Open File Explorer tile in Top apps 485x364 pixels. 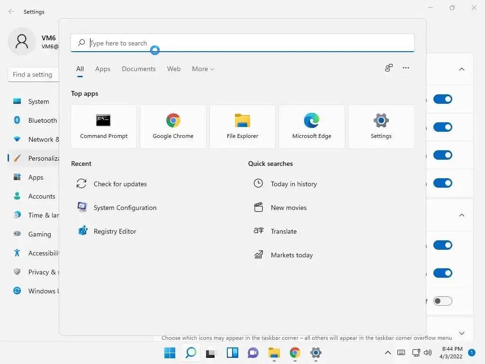tap(242, 126)
